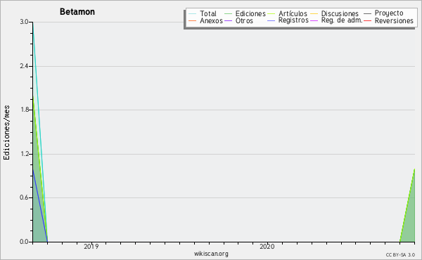Click the '0.6' y-axis value
Image resolution: width=422 pixels, height=260 pixels.
pos(24,197)
